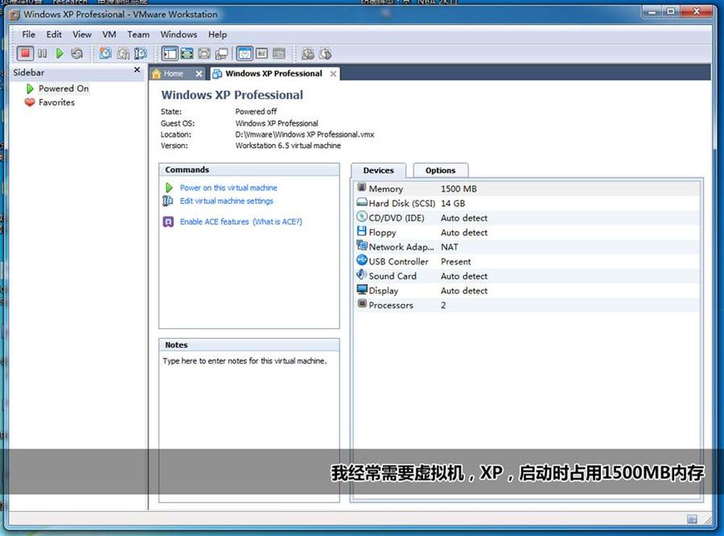Select Favorites in the sidebar

(56, 102)
